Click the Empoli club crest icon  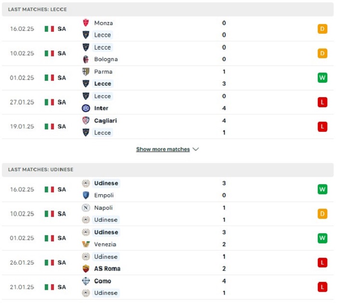[86, 195]
